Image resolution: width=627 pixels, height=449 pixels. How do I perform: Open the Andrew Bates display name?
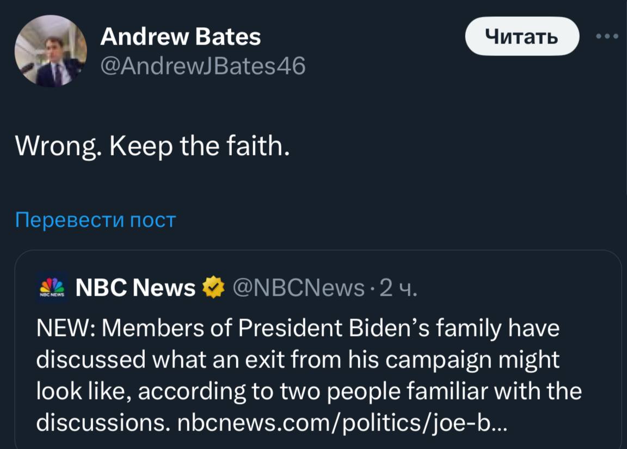(x=181, y=37)
